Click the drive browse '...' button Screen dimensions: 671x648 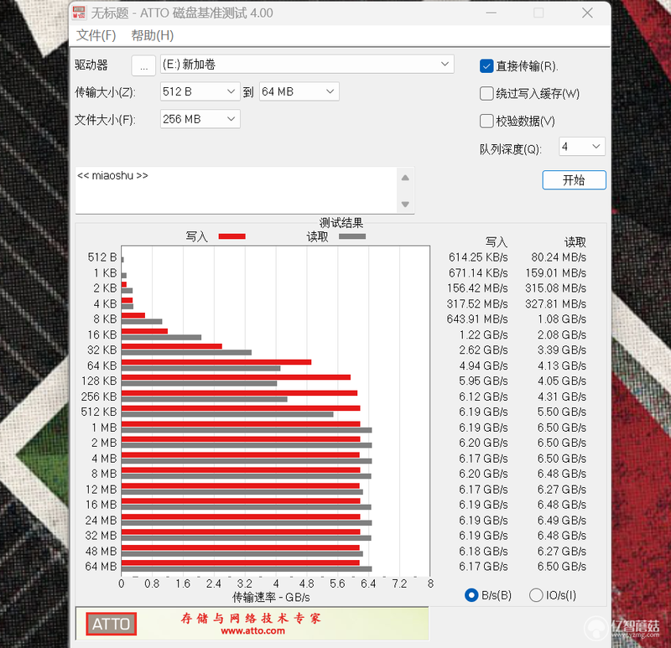pyautogui.click(x=143, y=65)
